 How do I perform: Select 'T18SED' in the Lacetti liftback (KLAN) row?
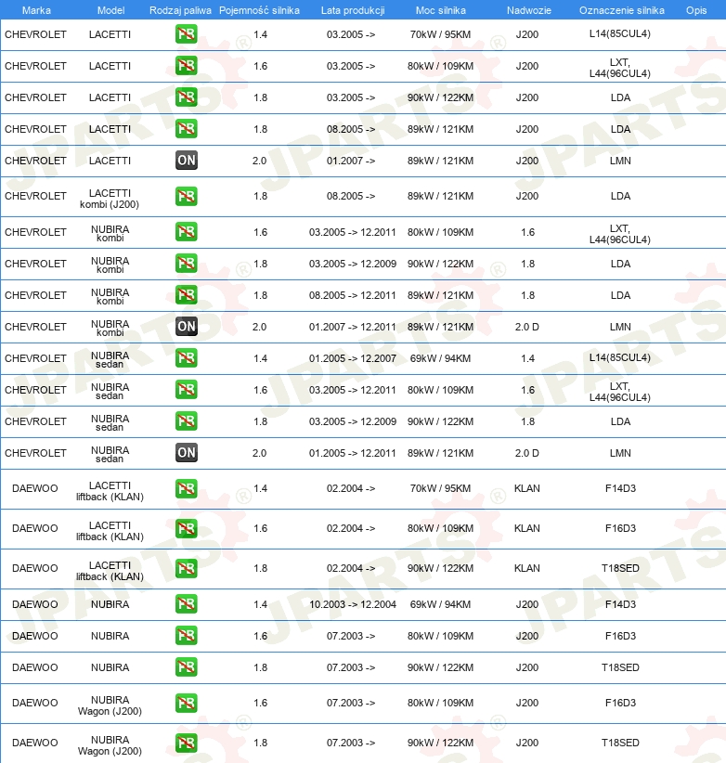pos(620,568)
